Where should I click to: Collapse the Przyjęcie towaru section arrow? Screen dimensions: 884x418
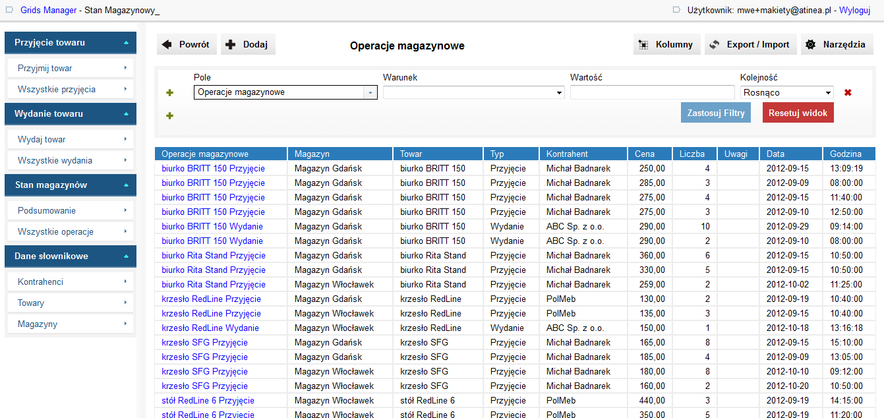pos(126,43)
